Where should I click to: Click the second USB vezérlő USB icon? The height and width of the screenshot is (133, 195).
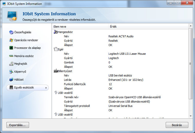[x=56, y=114]
